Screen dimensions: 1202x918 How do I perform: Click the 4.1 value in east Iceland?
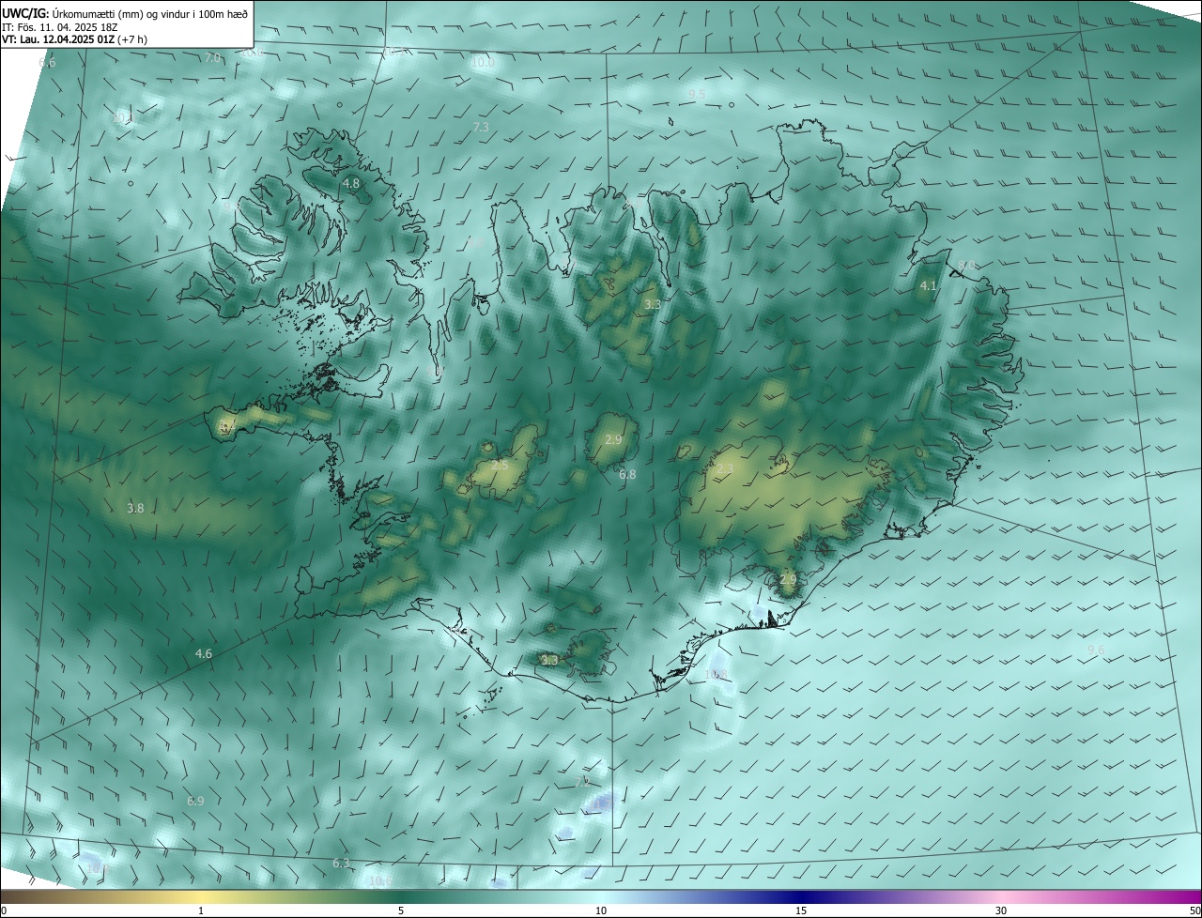[x=929, y=285]
